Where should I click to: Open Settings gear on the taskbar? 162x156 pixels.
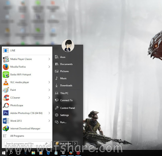[63, 153]
